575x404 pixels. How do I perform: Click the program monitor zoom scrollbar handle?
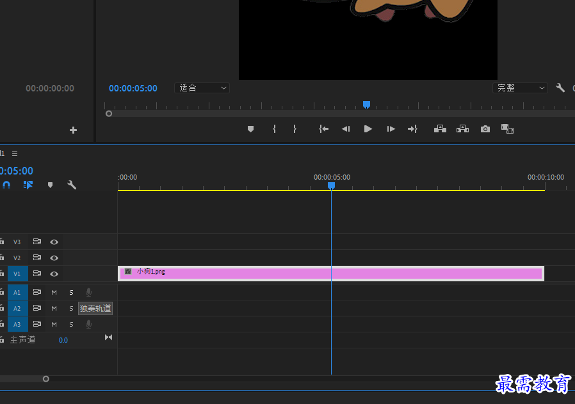(x=109, y=114)
